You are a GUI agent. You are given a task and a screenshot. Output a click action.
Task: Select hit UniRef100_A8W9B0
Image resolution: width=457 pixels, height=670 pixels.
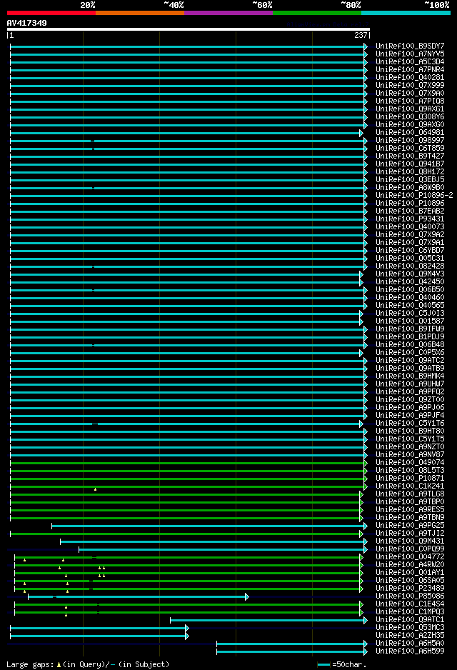[x=410, y=188]
